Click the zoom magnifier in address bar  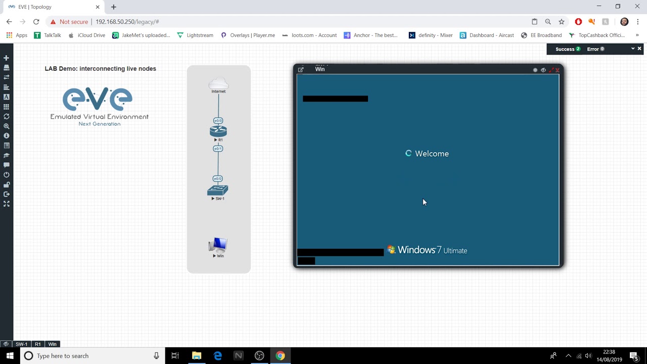tap(548, 22)
